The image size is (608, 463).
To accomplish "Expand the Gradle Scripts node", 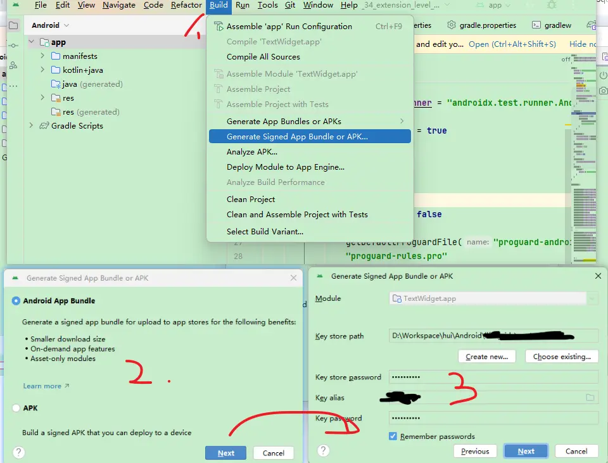I will [x=31, y=125].
